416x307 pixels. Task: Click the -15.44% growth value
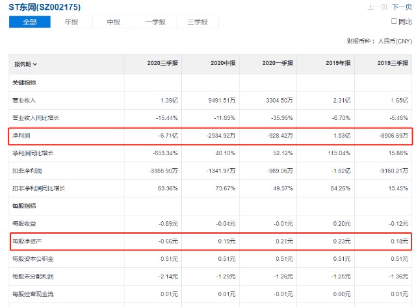click(x=166, y=118)
